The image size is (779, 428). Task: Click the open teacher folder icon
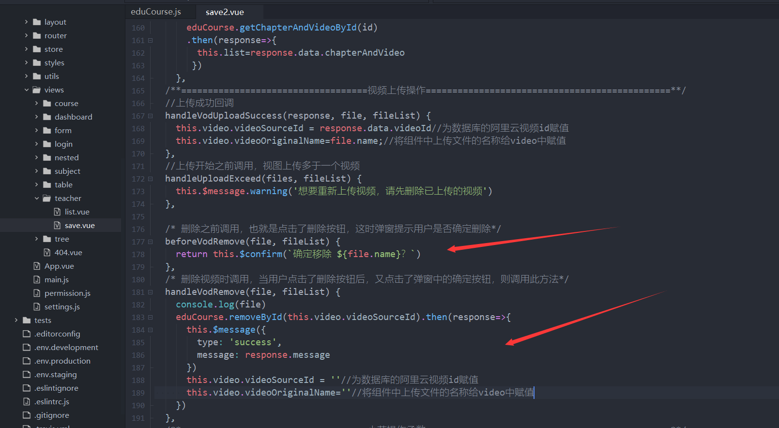click(x=47, y=198)
